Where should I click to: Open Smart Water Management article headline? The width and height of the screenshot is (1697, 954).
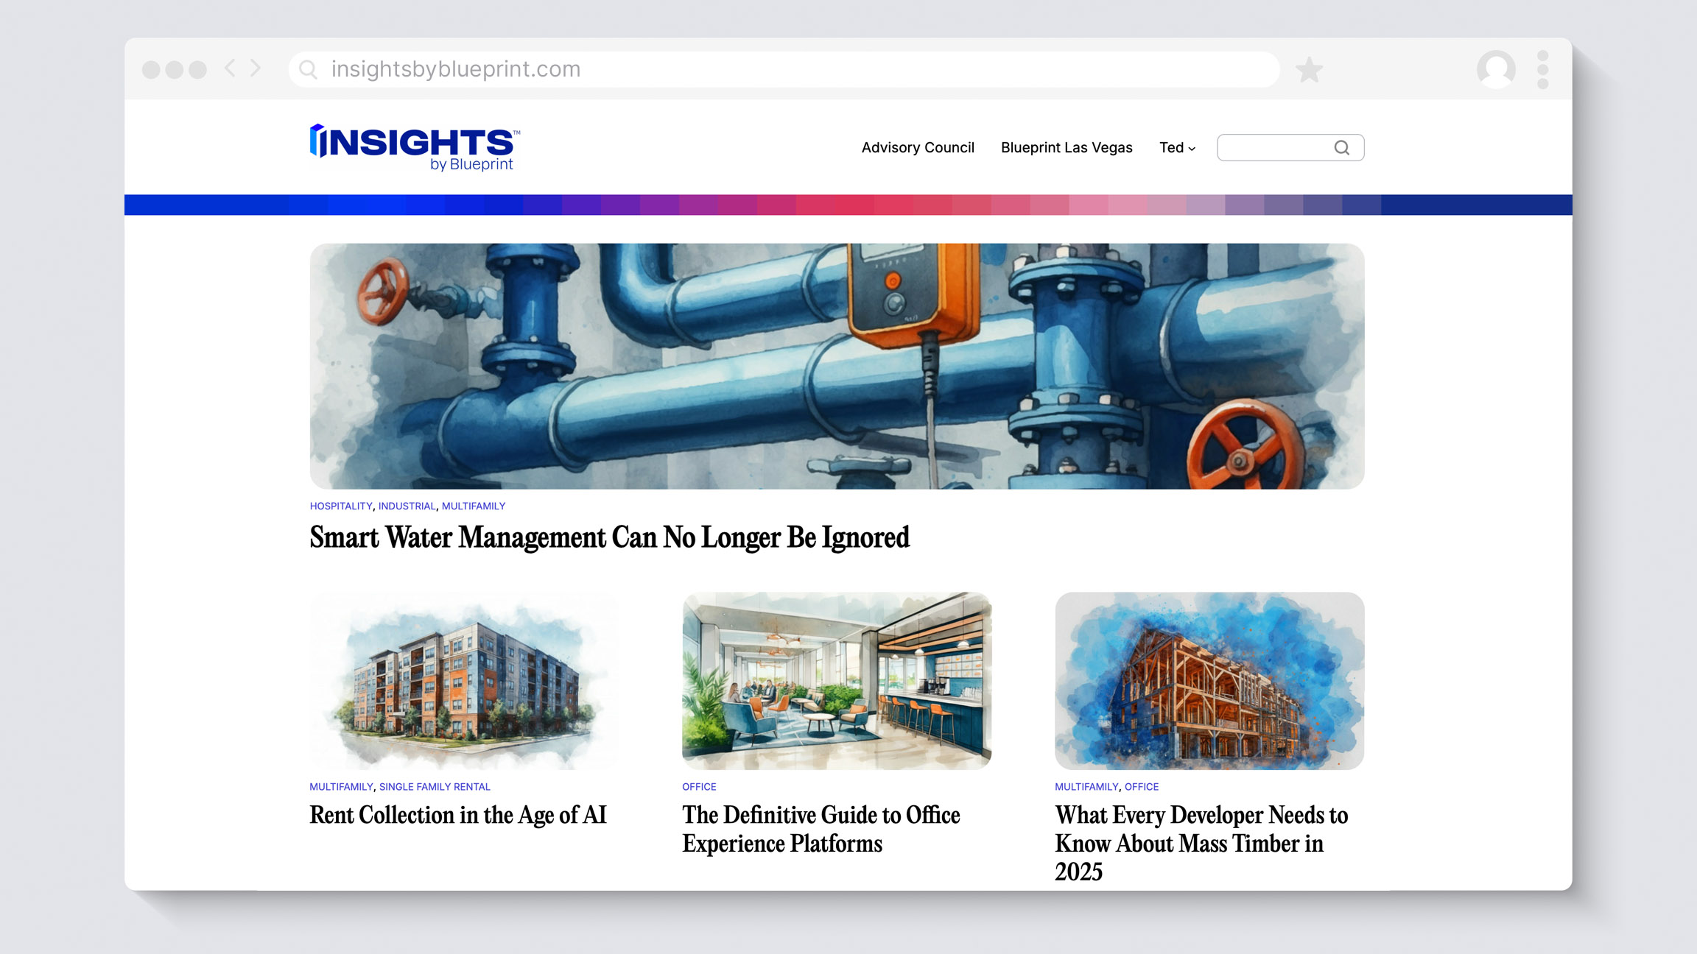609,537
